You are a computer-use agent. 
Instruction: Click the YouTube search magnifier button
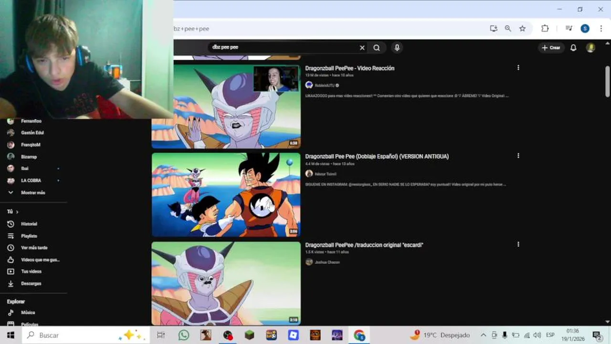377,48
